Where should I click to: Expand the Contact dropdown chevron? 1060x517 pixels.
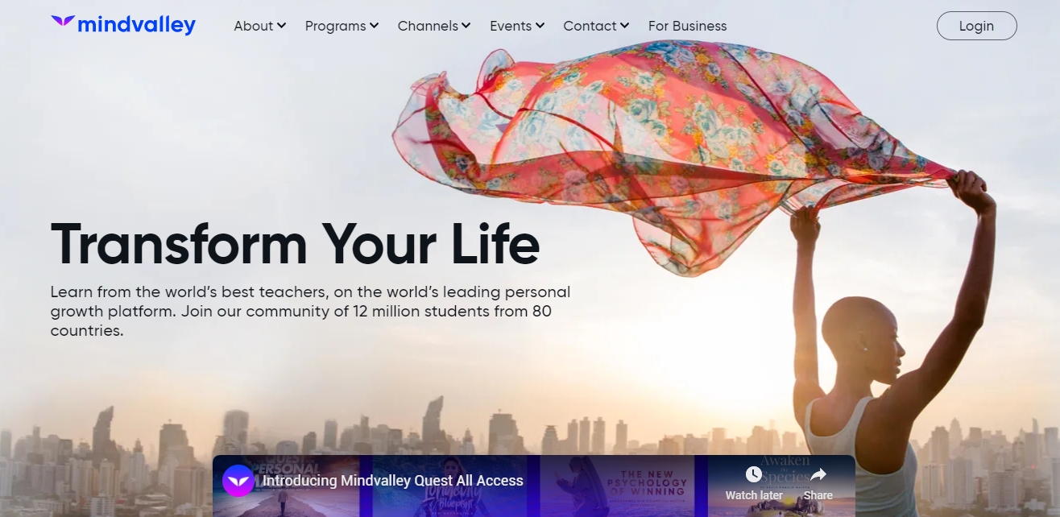(625, 26)
